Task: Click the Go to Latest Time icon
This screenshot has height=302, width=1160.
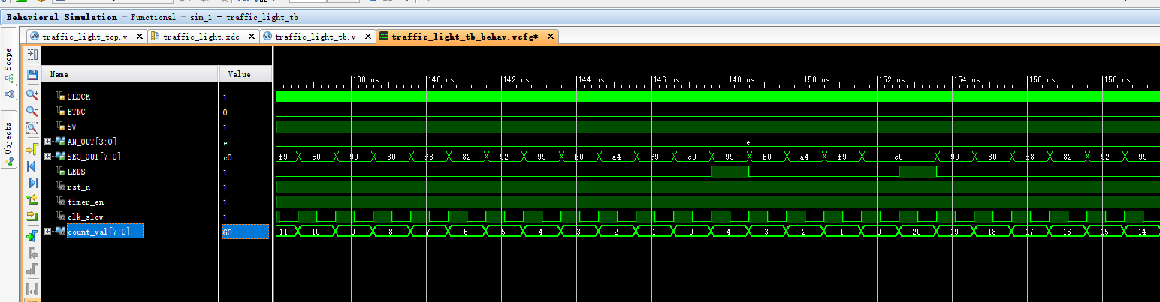Action: click(32, 183)
